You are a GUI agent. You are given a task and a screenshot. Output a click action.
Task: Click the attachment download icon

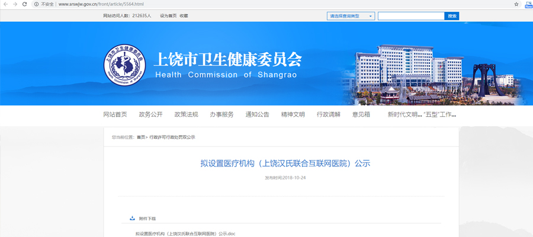[x=132, y=218]
